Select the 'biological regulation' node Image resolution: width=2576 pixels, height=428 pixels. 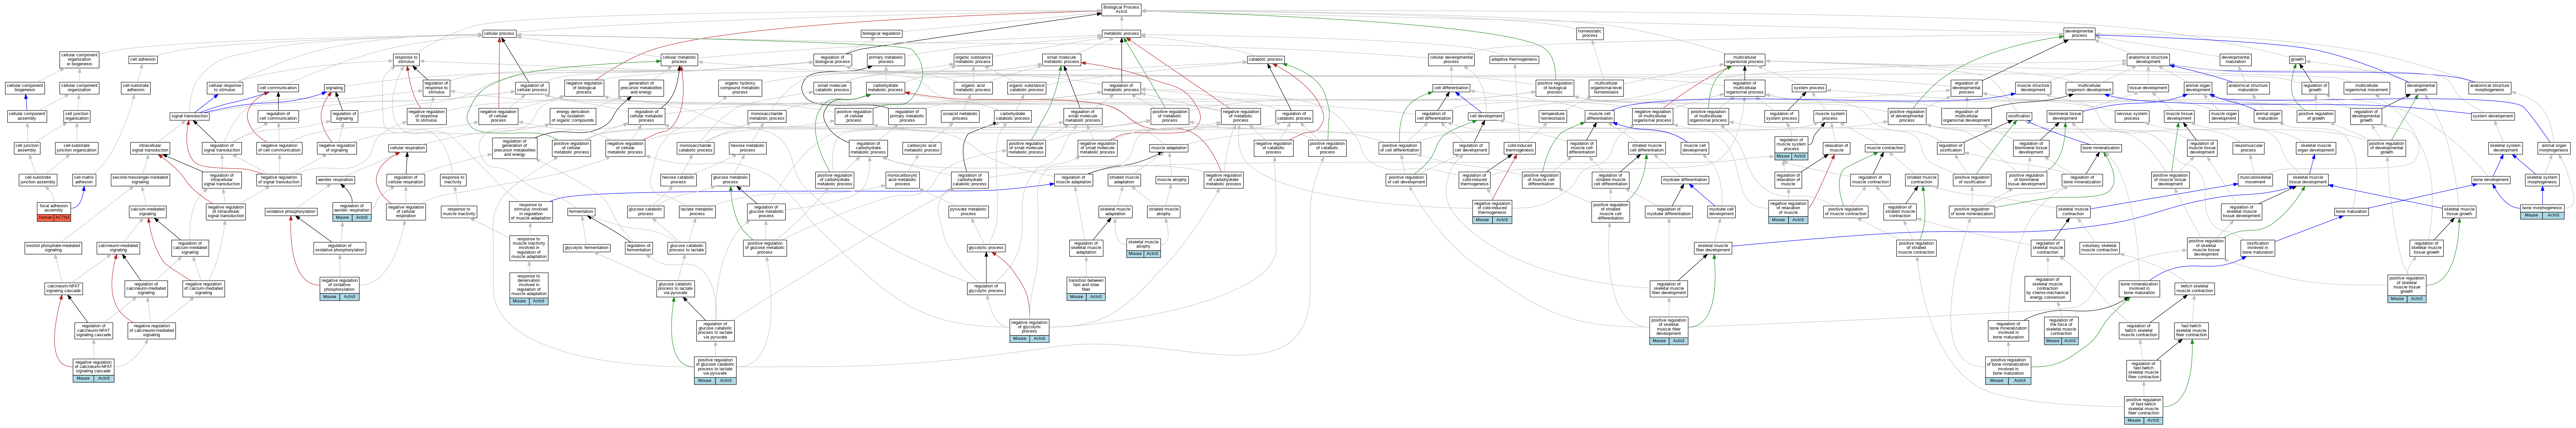coord(881,34)
